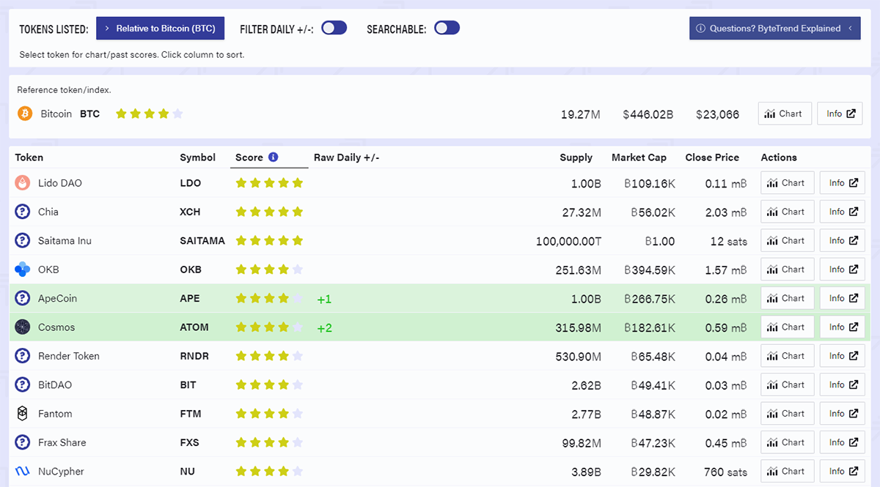
Task: Open Info for ApeCoin
Action: click(842, 298)
